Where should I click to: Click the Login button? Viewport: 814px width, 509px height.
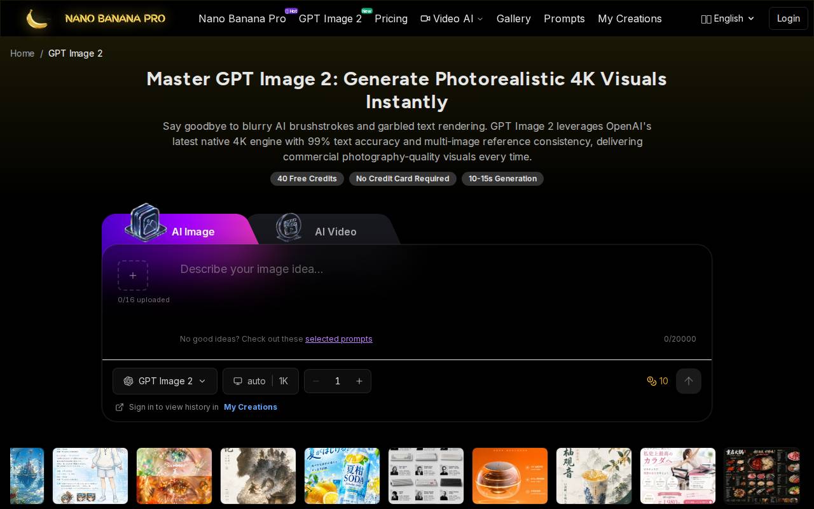[788, 18]
